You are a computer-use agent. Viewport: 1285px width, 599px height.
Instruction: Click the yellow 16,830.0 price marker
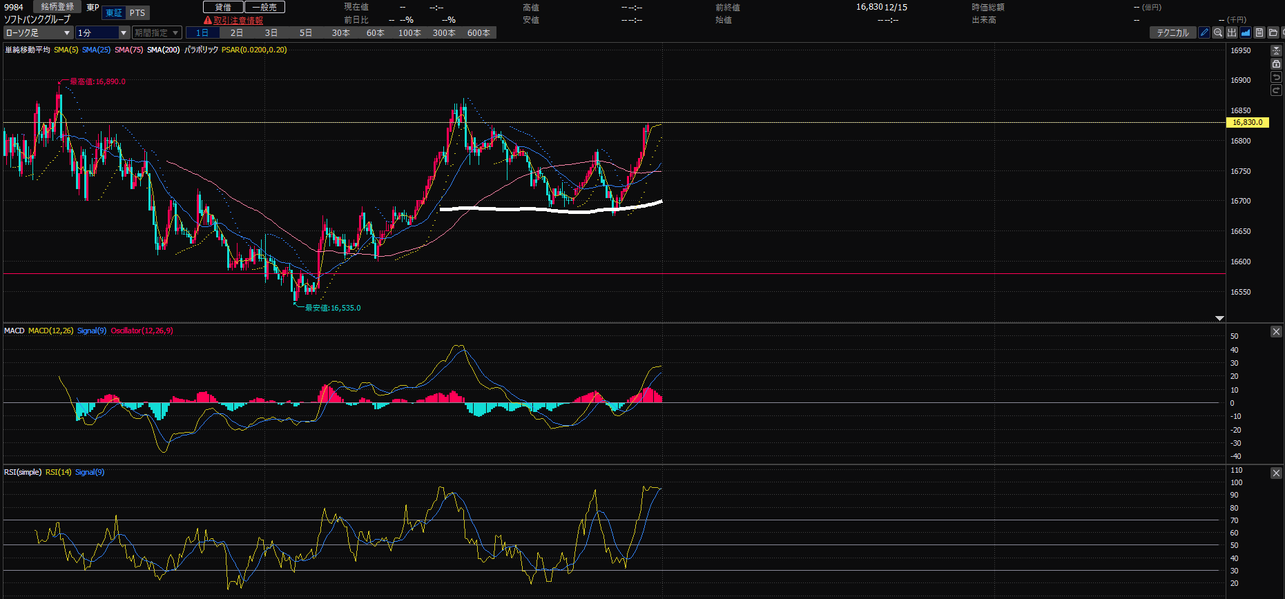(1247, 122)
